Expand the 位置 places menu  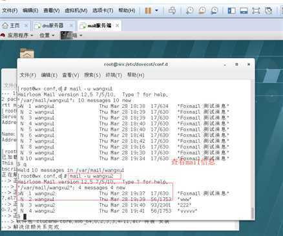click(47, 35)
